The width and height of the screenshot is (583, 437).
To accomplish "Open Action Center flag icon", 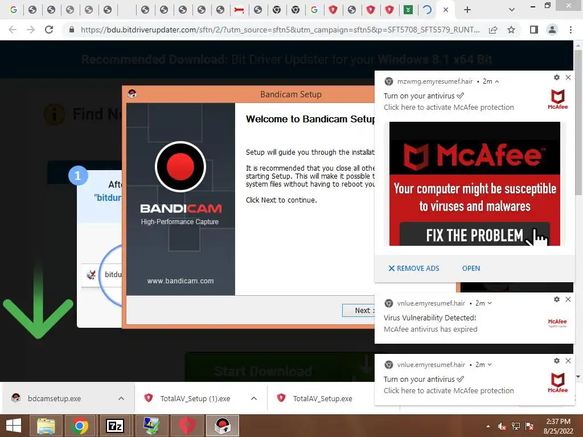I will coord(529,426).
